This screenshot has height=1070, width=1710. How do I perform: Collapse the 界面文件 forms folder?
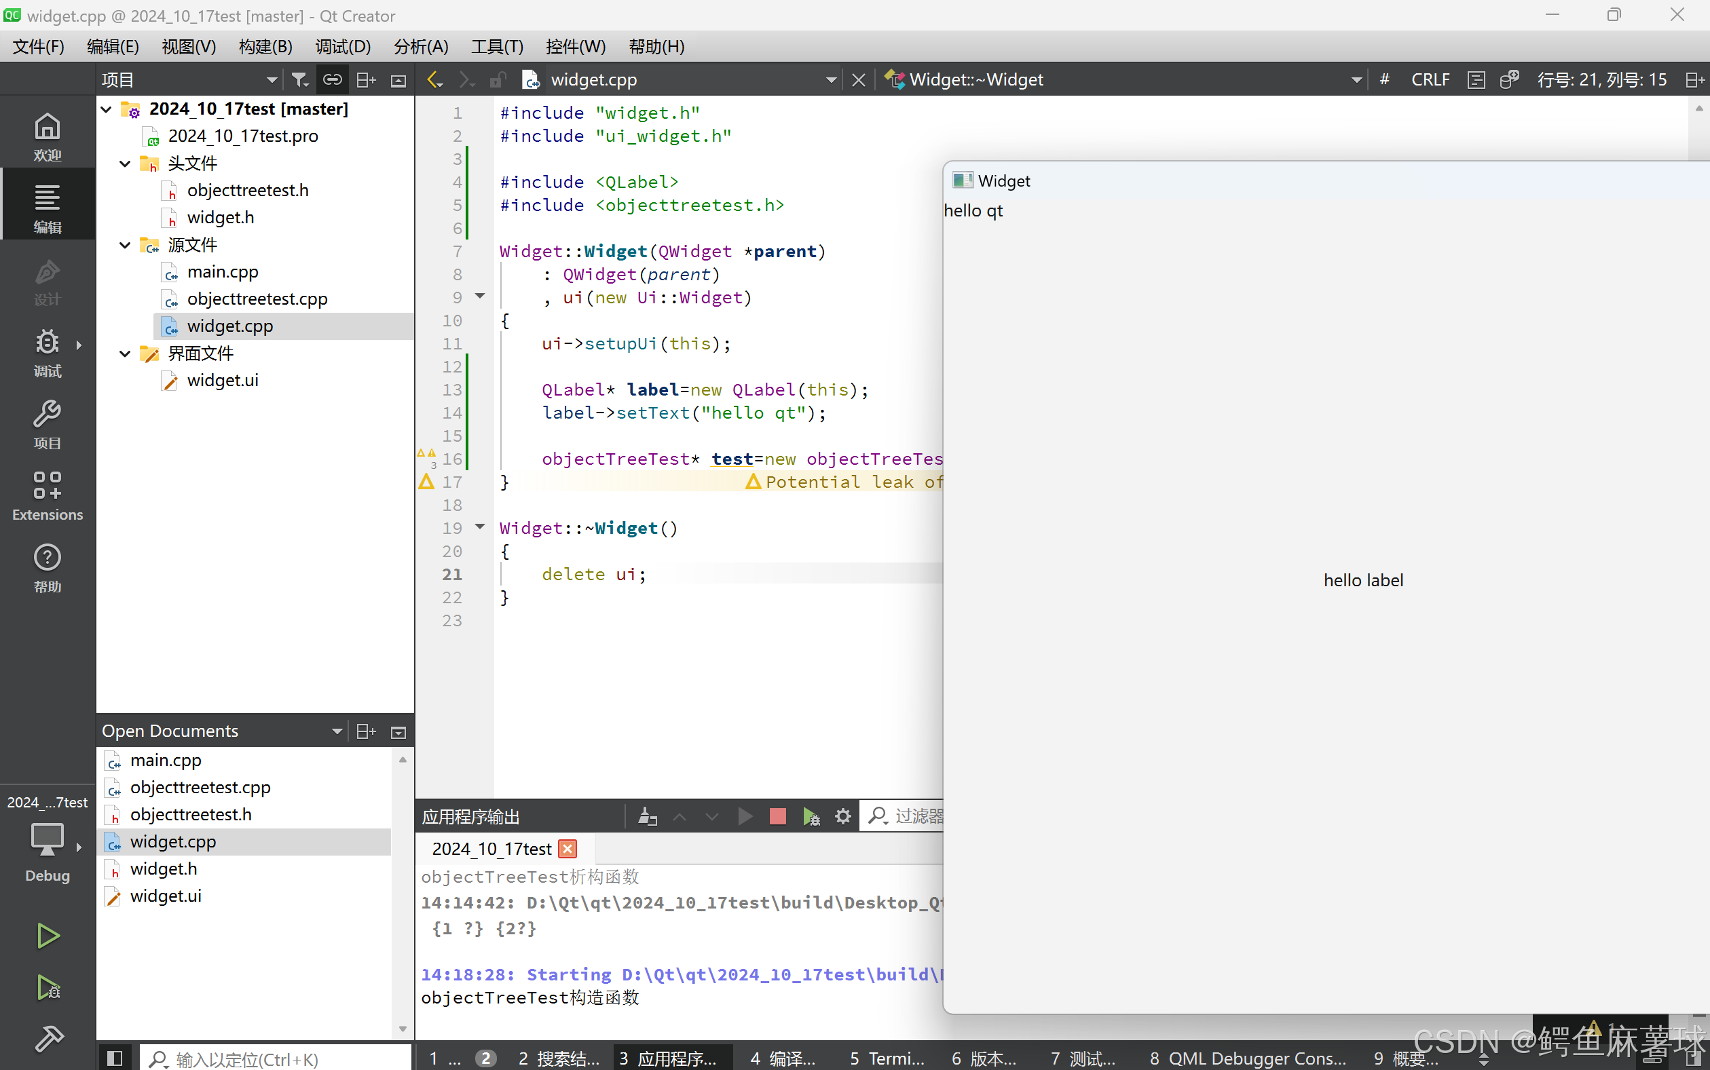(x=126, y=353)
